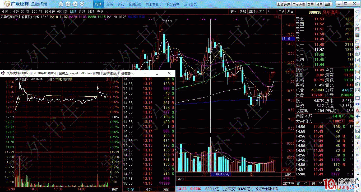Switch chart period to 月线
Viewport: 361px width, 192px height.
pos(91,11)
